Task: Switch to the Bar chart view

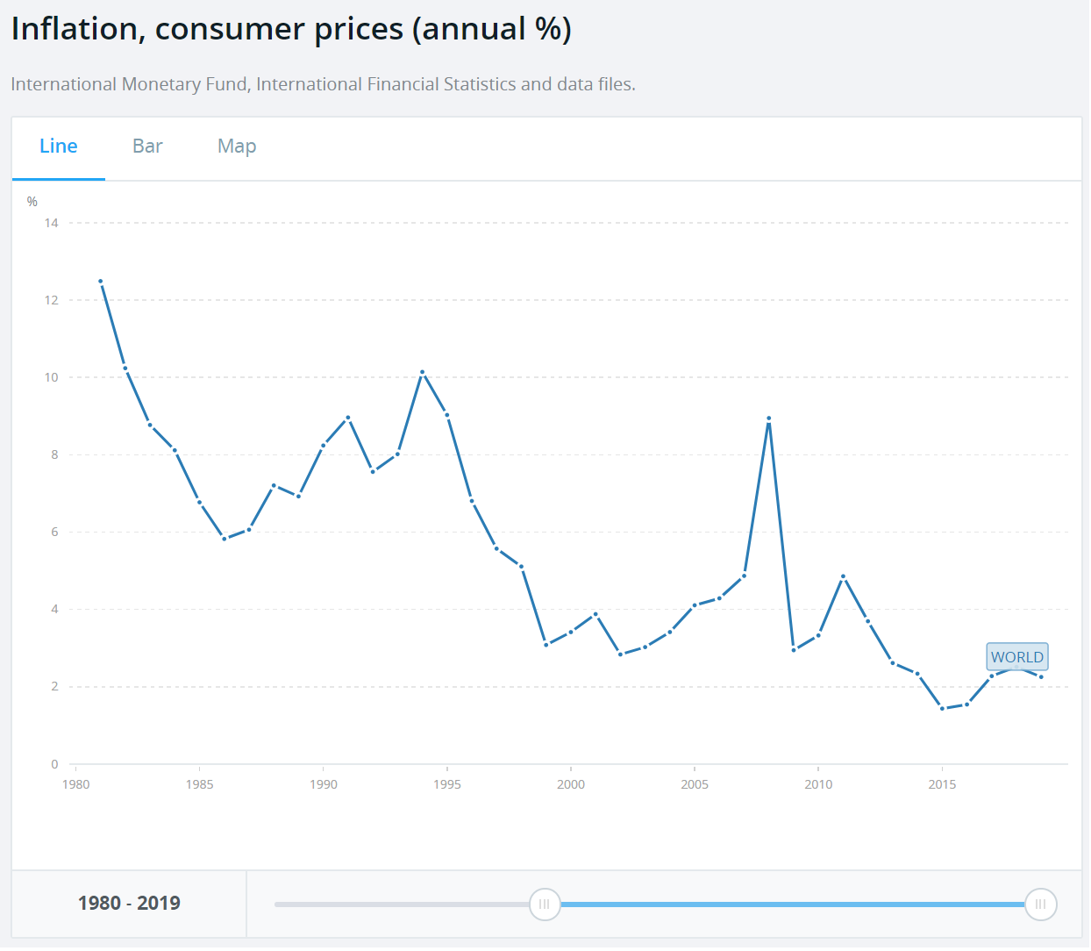Action: 146,146
